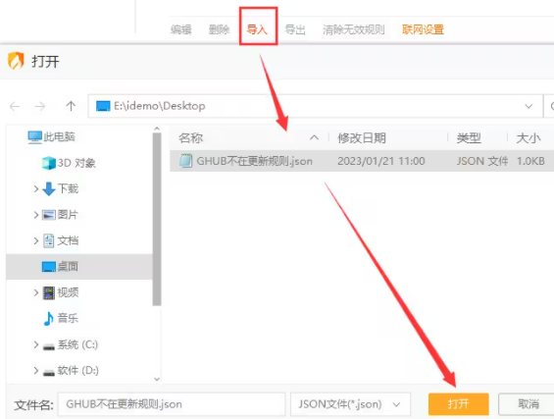Select 文档 folder in tree
Screen dimensions: 554x419
pos(68,240)
